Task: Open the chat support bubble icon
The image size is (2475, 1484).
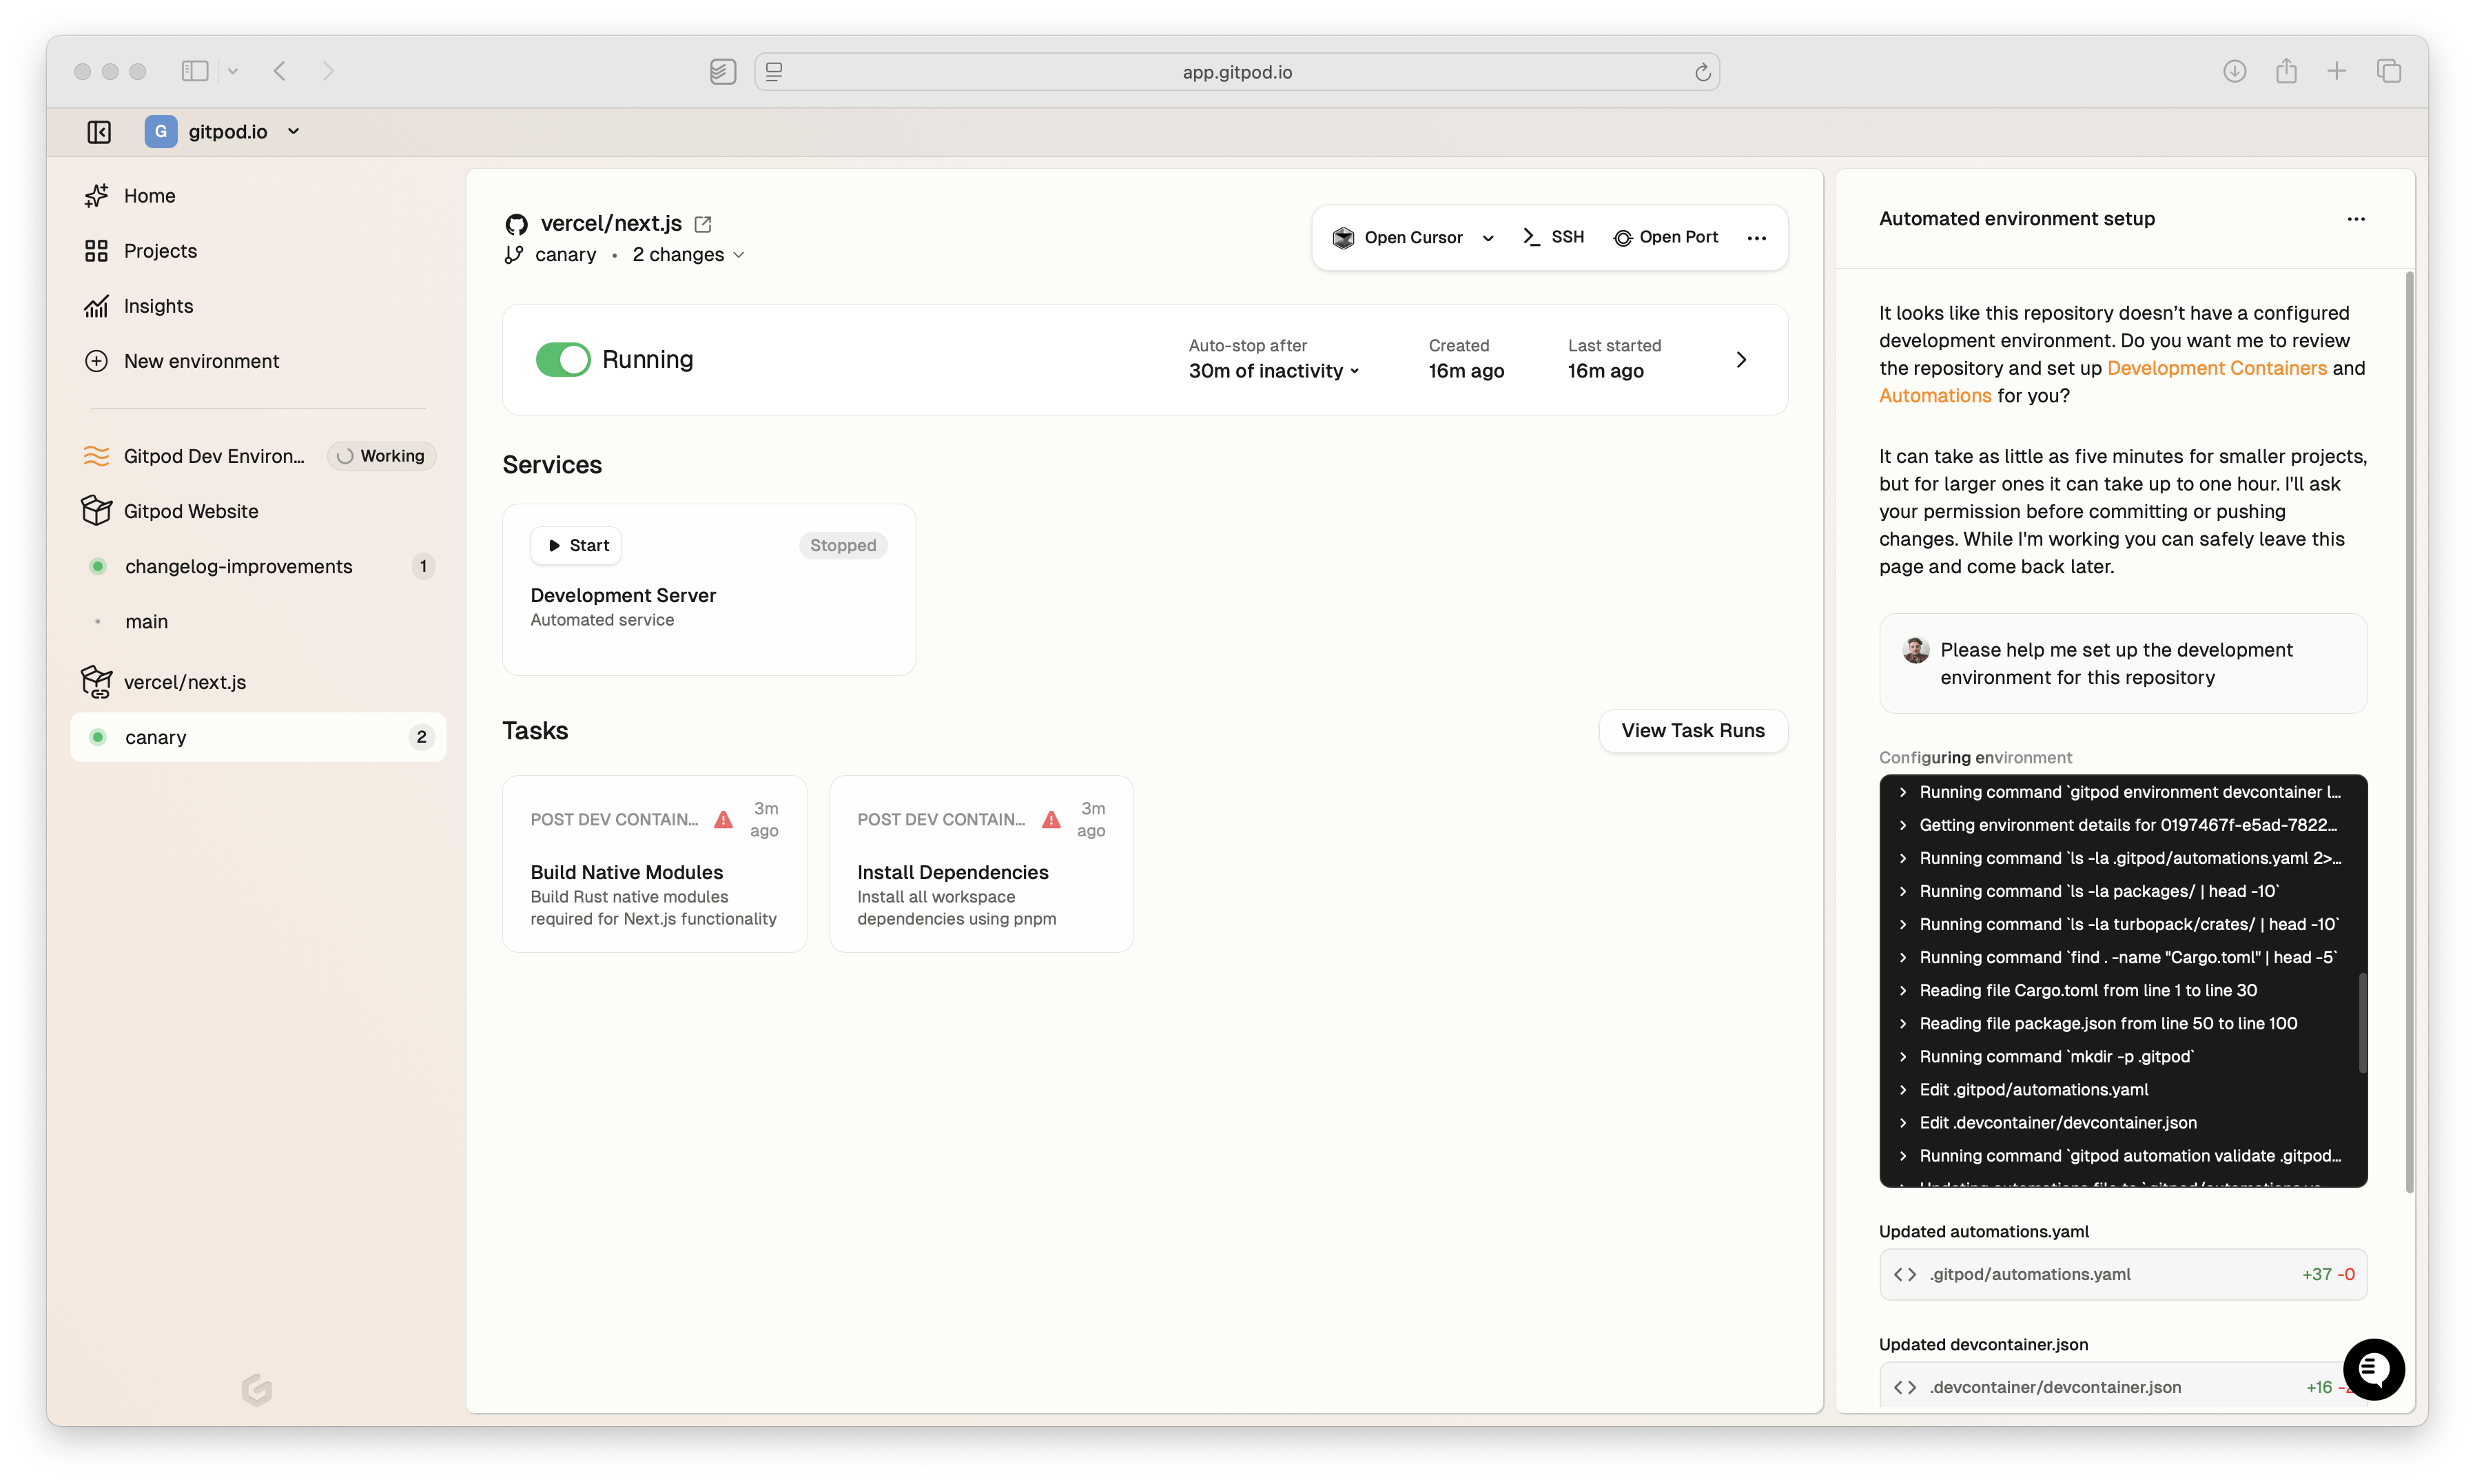Action: (x=2373, y=1369)
